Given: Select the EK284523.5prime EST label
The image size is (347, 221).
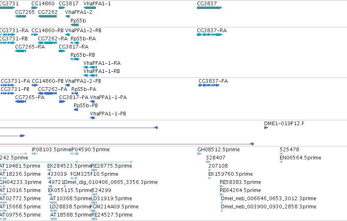Looking at the screenshot, I should coord(69,166).
